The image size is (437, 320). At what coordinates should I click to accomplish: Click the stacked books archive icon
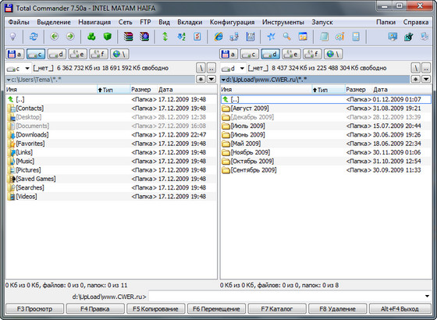(x=129, y=37)
